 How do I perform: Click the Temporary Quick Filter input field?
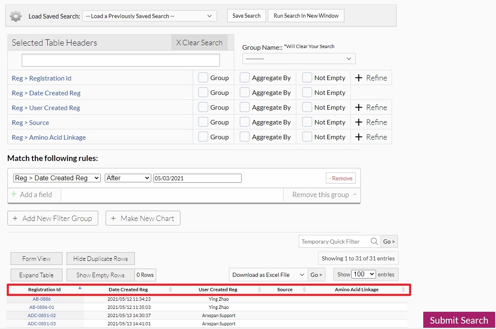click(x=335, y=242)
